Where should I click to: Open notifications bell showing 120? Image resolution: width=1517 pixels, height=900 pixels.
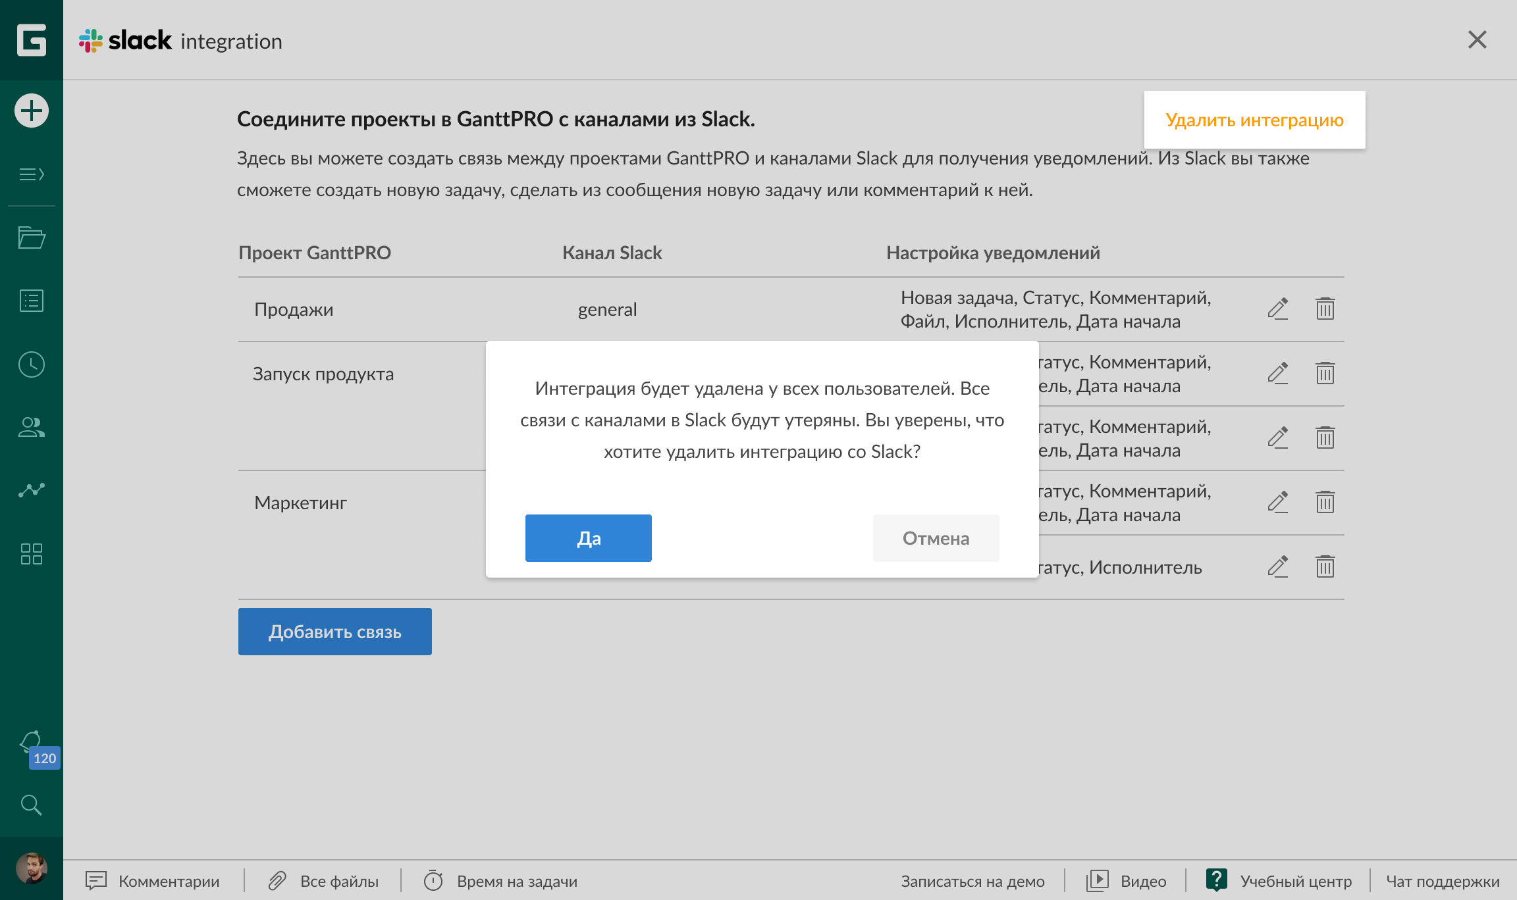[x=32, y=743]
